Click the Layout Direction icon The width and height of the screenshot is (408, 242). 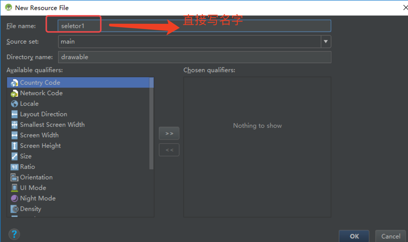point(14,114)
